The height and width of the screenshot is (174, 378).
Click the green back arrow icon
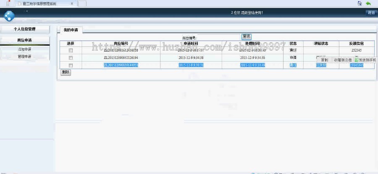[368, 3]
